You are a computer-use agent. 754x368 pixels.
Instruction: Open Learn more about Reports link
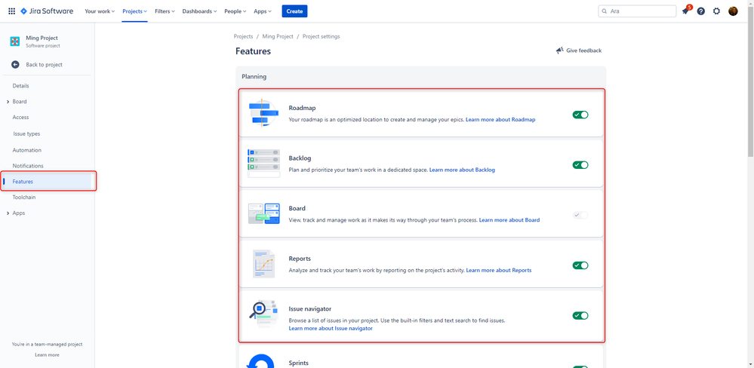(x=499, y=270)
